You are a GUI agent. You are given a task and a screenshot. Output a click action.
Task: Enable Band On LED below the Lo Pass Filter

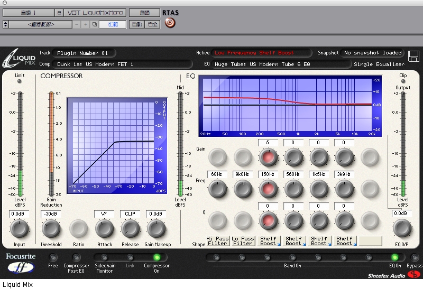point(242,257)
